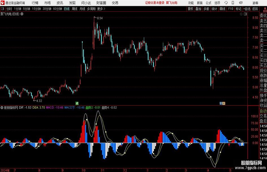Click the Tongdaxin red logo icon
267x172 pixels.
coord(3,3)
